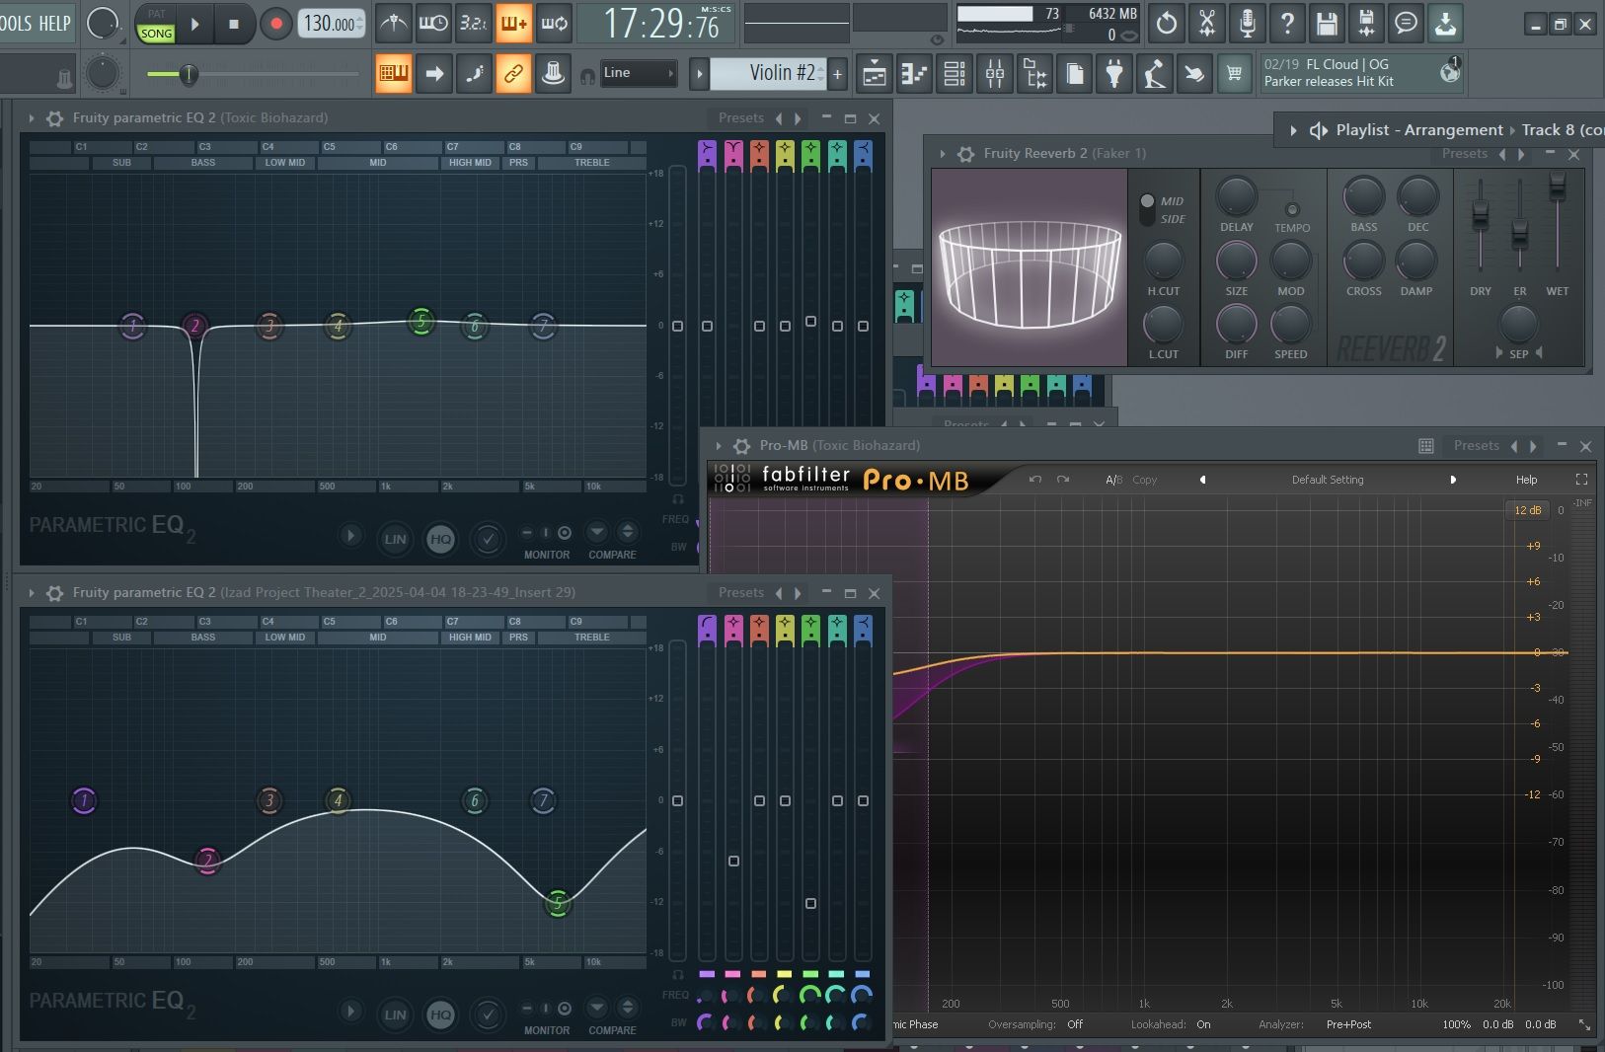Expand Pro-MB plugin options arrow
This screenshot has height=1052, width=1605.
coord(719,446)
